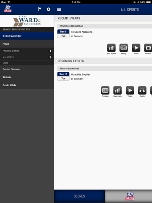Open settings gear icon
Viewport: 152px width, 203px height.
[x=49, y=9]
